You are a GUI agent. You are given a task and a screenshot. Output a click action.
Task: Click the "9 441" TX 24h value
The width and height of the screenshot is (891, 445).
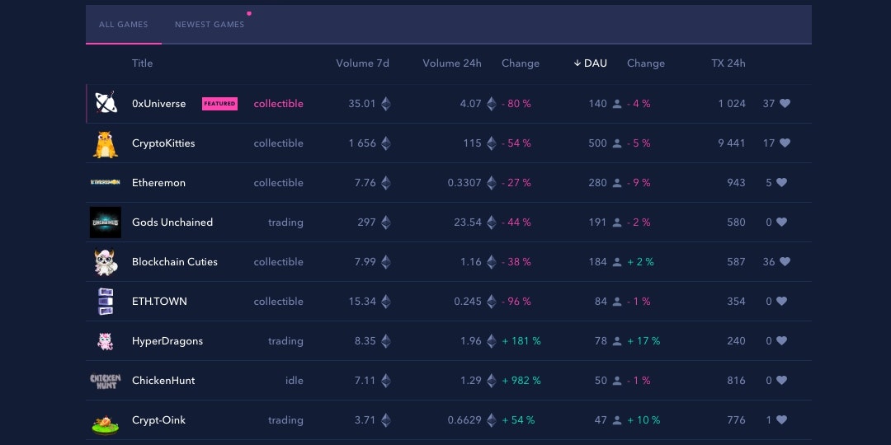pos(731,143)
